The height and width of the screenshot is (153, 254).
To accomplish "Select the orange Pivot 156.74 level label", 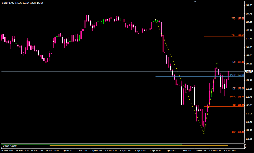I will point(237,97).
